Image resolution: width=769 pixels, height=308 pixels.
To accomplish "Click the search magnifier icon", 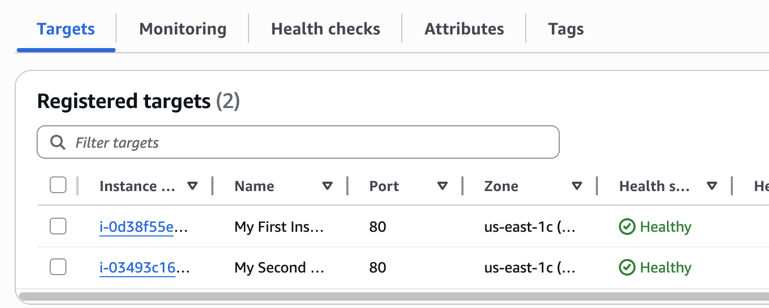I will [58, 143].
